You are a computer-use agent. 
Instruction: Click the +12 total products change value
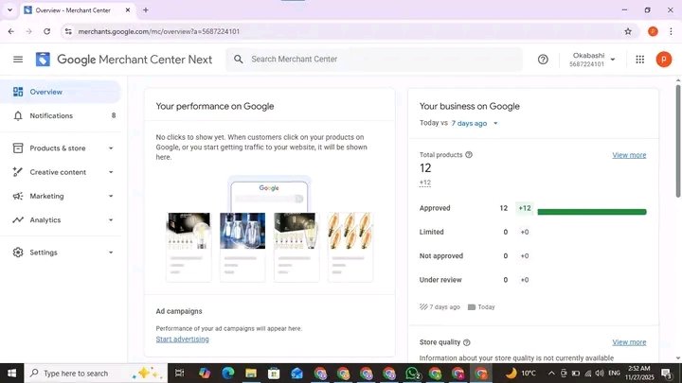[x=425, y=183]
